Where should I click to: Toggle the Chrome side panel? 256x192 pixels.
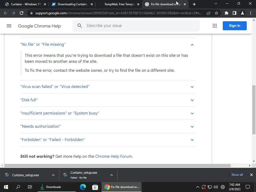(x=234, y=13)
